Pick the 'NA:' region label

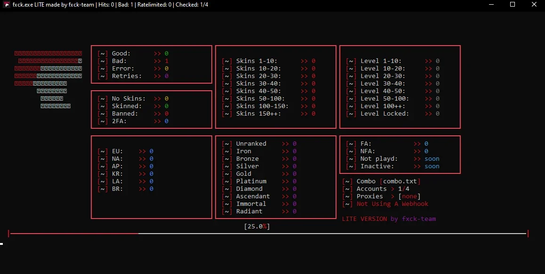coord(118,159)
